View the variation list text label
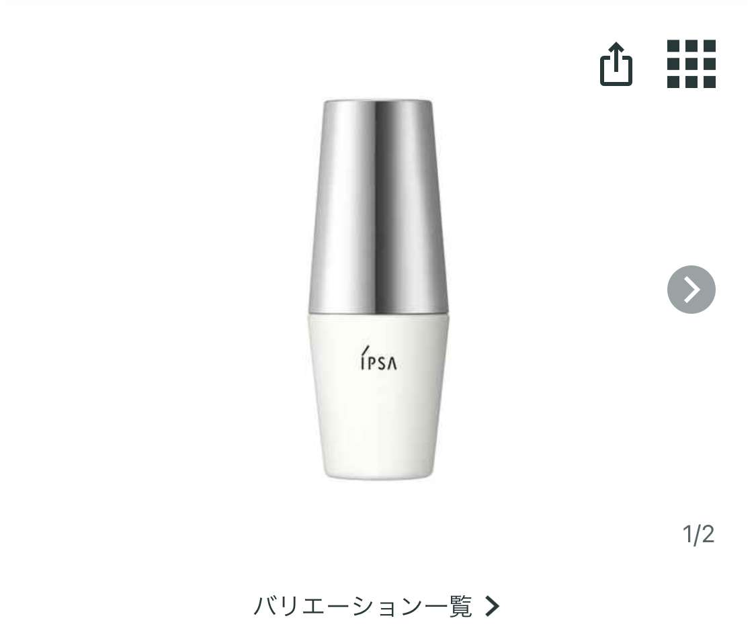Viewport: 756px width, 641px height. pos(363,607)
